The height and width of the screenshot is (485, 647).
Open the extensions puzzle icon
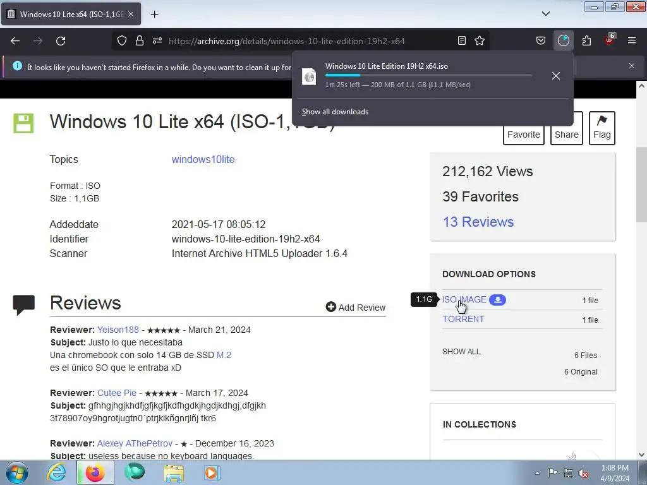coord(586,40)
